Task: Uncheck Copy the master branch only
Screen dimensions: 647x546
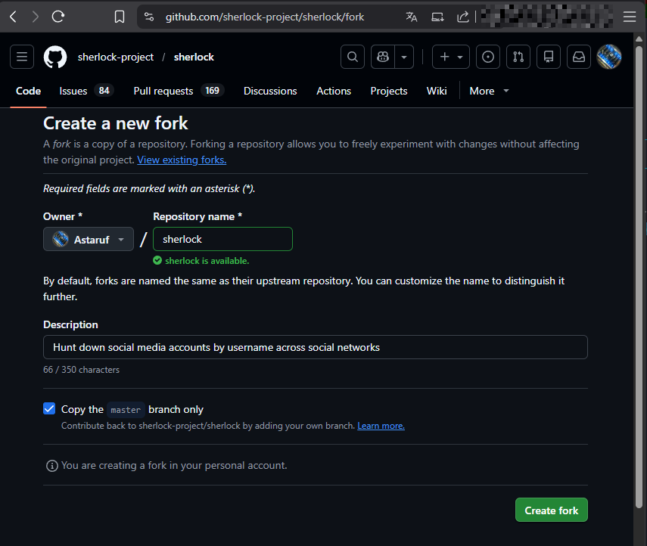Action: coord(49,408)
